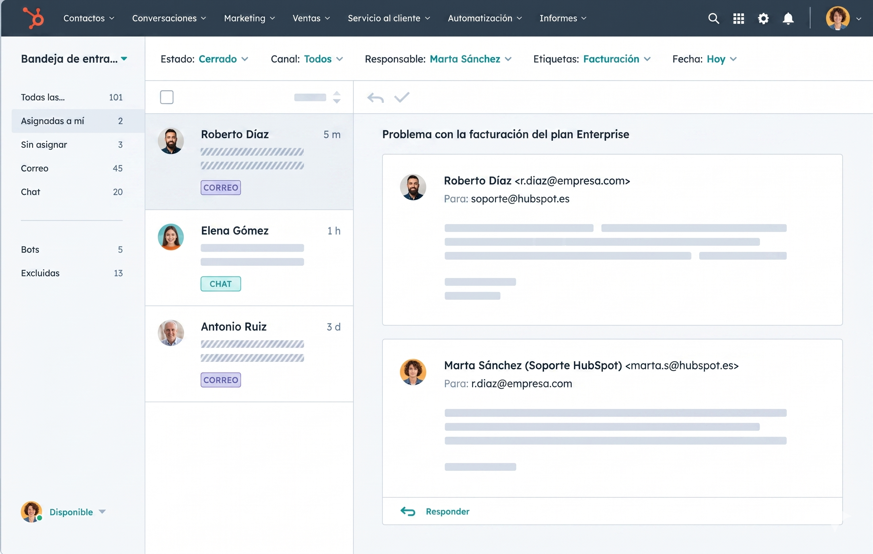Click the HubSpot sprocket logo
Image resolution: width=873 pixels, height=554 pixels.
(33, 18)
